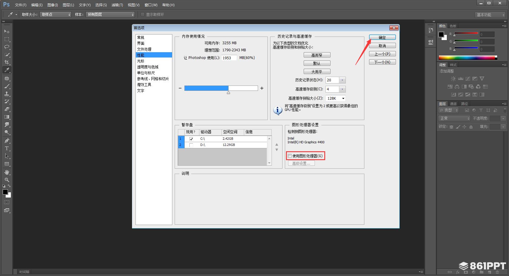
Task: Open layer filter 类型 dropdown
Action: coord(449,110)
